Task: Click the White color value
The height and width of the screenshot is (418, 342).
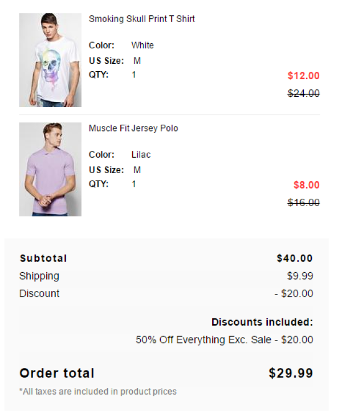Action: (x=142, y=46)
